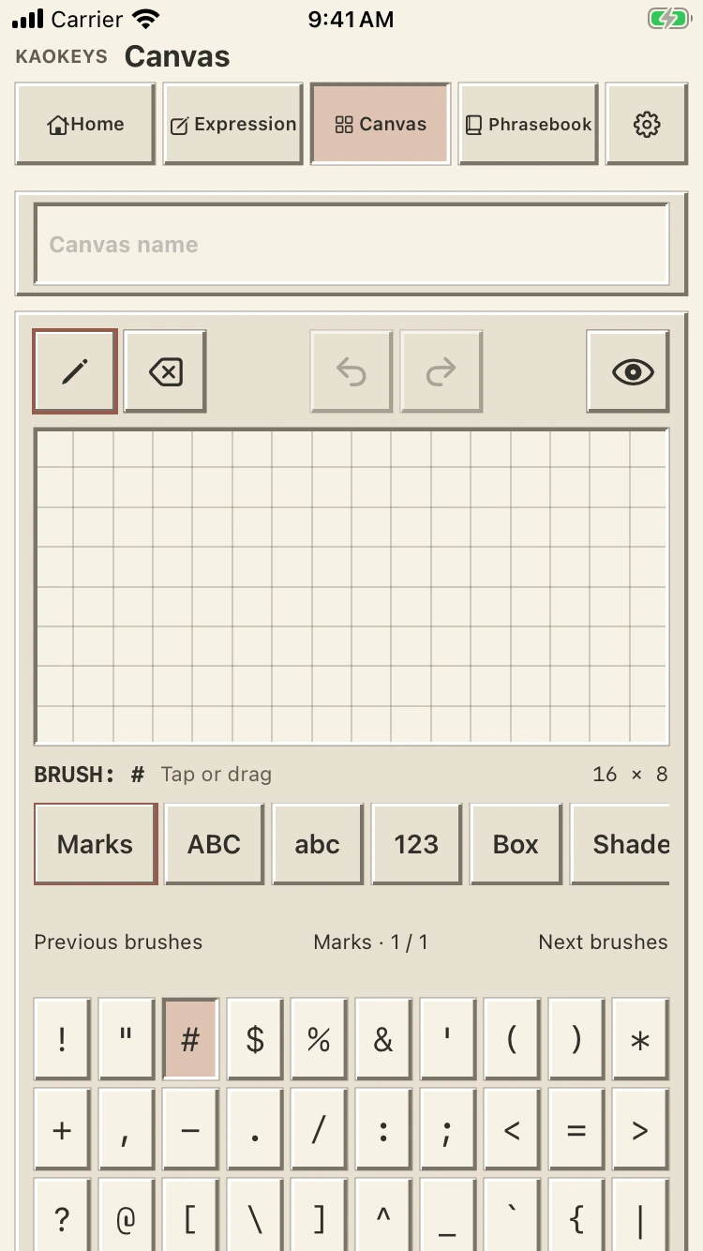
Task: Pick the caret ^ brush key
Action: (x=383, y=1215)
